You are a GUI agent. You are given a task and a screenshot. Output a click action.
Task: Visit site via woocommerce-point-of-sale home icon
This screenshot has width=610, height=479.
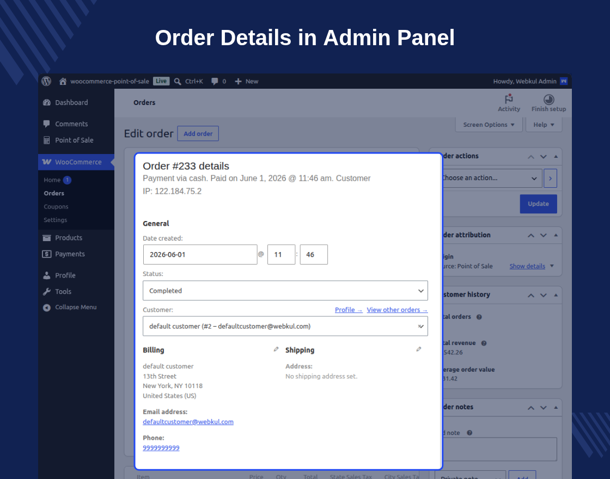pos(103,81)
